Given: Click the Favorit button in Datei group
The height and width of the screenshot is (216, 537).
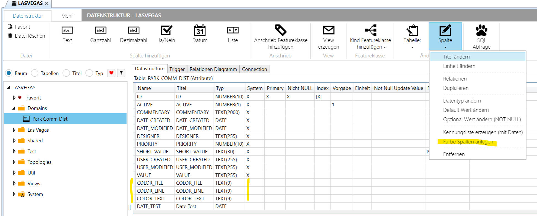Looking at the screenshot, I should click(19, 27).
